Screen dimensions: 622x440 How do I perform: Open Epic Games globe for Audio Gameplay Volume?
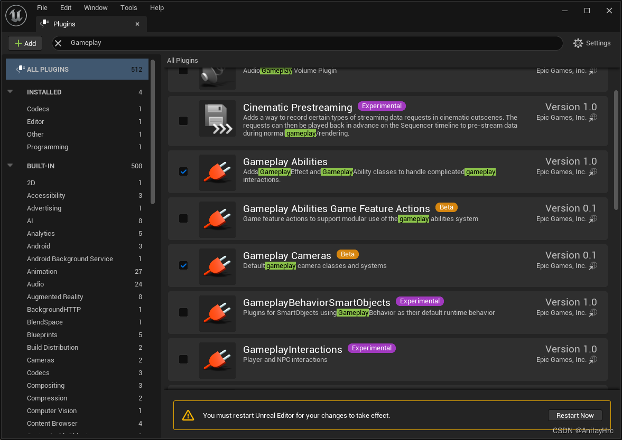click(593, 71)
